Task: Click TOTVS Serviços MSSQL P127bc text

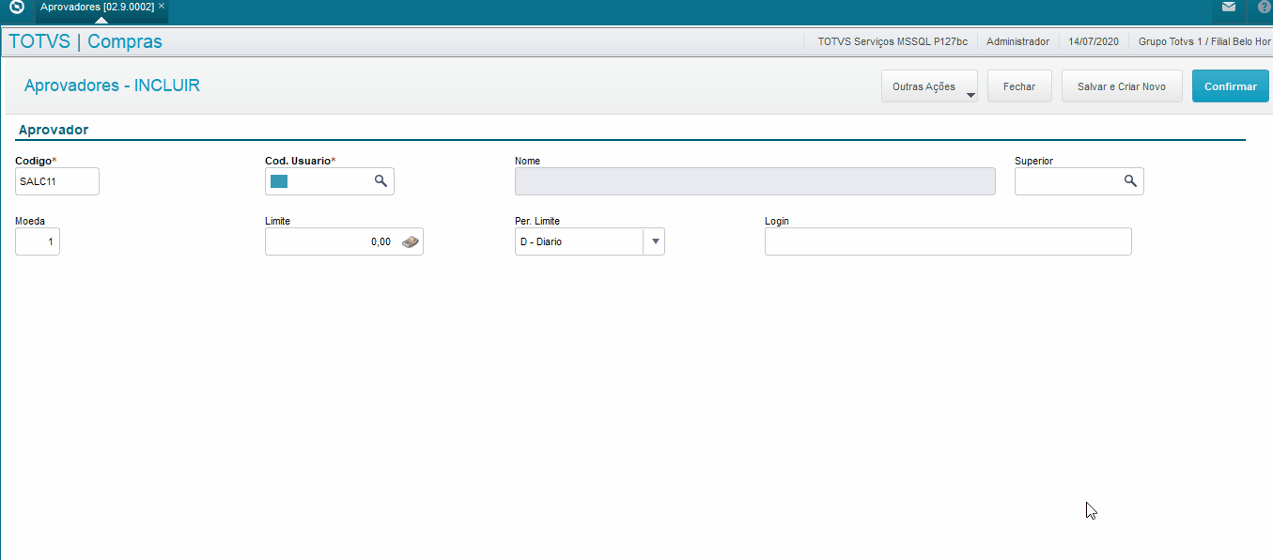Action: 893,41
